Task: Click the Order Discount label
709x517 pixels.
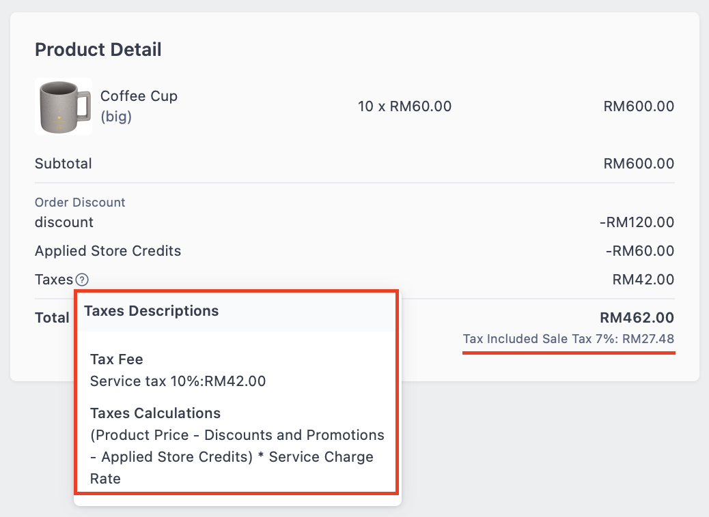Action: tap(80, 203)
